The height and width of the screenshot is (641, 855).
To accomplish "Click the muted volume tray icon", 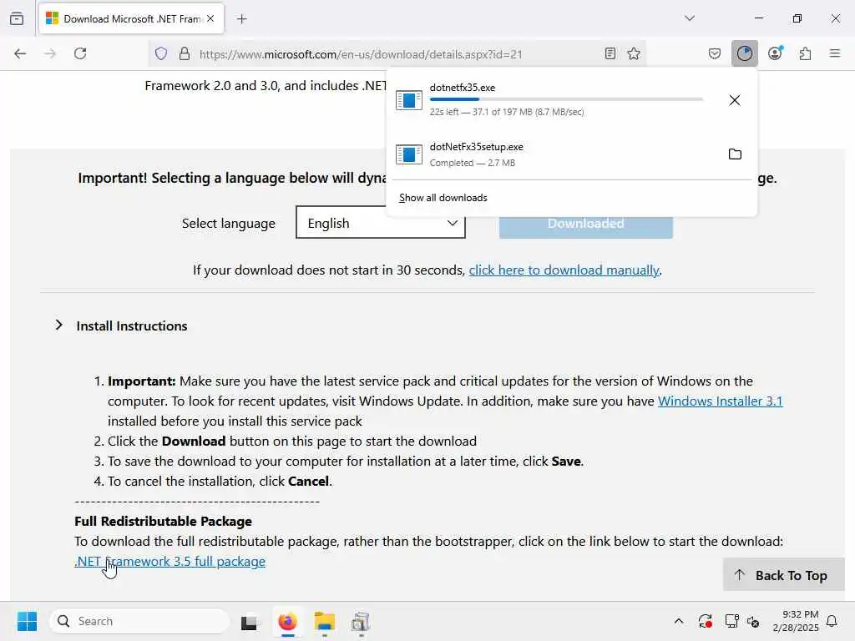I will [x=754, y=621].
